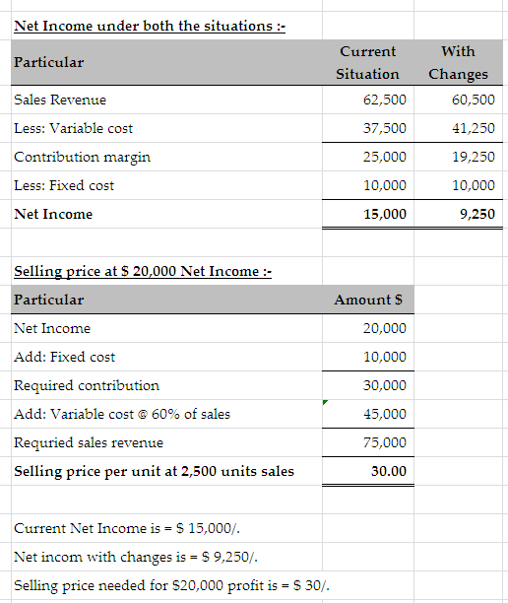Select variable cost value 37,500
508x603 pixels.
click(385, 128)
